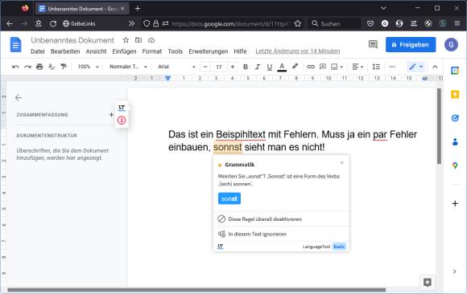Click the Freigeben share button
Viewport: 467px width, 294px height.
pos(411,45)
